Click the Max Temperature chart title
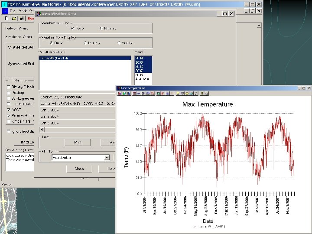Screen dimensions: 312x234 pos(208,104)
